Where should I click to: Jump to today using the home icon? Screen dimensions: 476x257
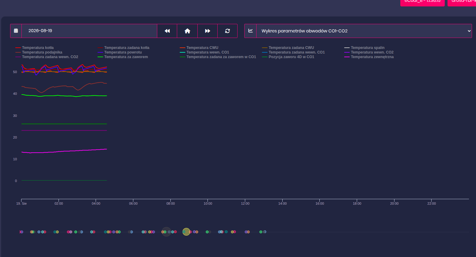[187, 31]
